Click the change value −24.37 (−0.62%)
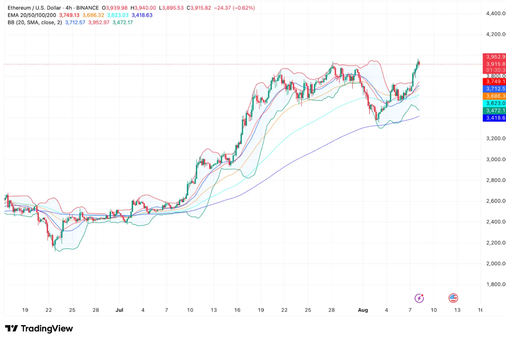Image resolution: width=506 pixels, height=341 pixels. coord(235,8)
